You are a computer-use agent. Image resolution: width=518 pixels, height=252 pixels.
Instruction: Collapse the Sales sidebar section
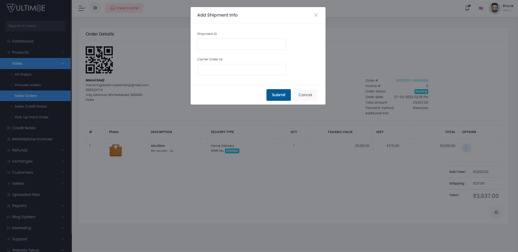click(x=17, y=63)
